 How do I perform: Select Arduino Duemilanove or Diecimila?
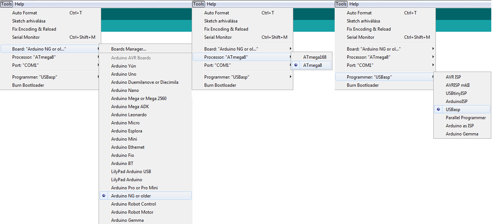click(x=146, y=82)
